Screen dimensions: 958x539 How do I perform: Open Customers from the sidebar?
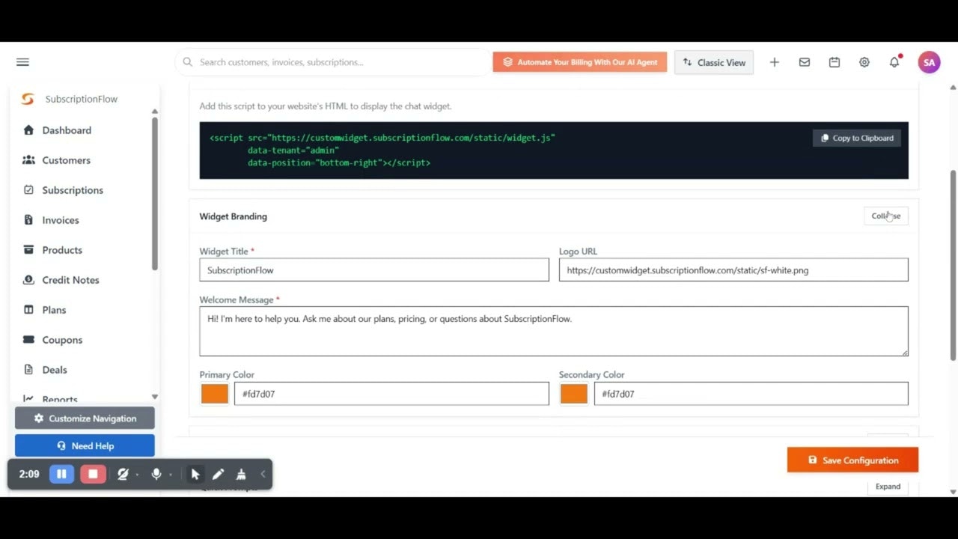[x=66, y=160]
